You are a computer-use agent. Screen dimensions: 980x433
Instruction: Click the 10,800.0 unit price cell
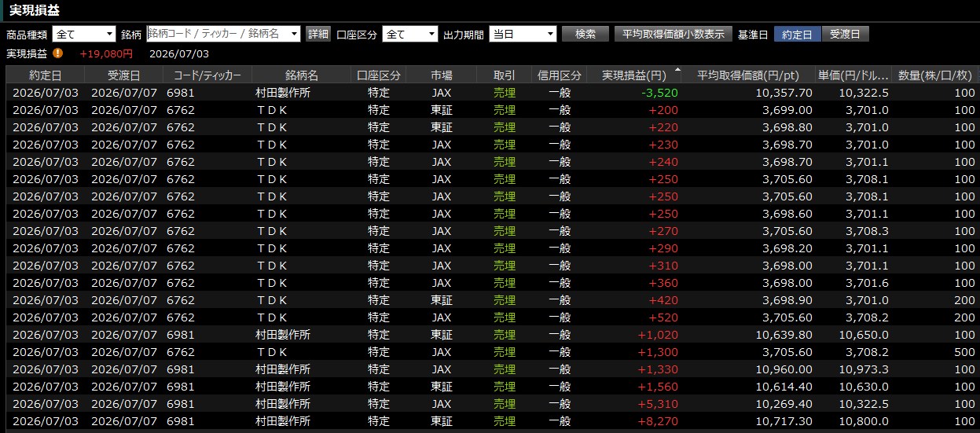[864, 421]
